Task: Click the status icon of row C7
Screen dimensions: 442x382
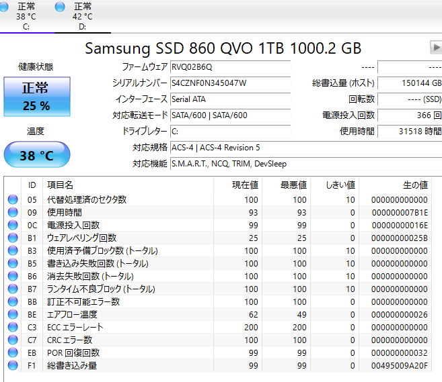Action: pos(13,340)
